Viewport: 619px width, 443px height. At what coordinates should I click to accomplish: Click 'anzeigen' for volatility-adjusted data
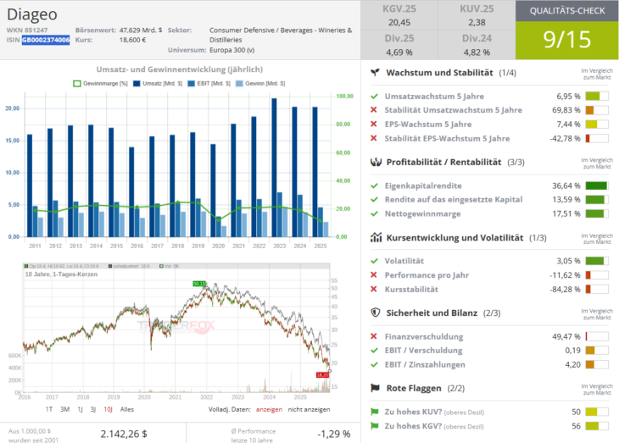270,409
